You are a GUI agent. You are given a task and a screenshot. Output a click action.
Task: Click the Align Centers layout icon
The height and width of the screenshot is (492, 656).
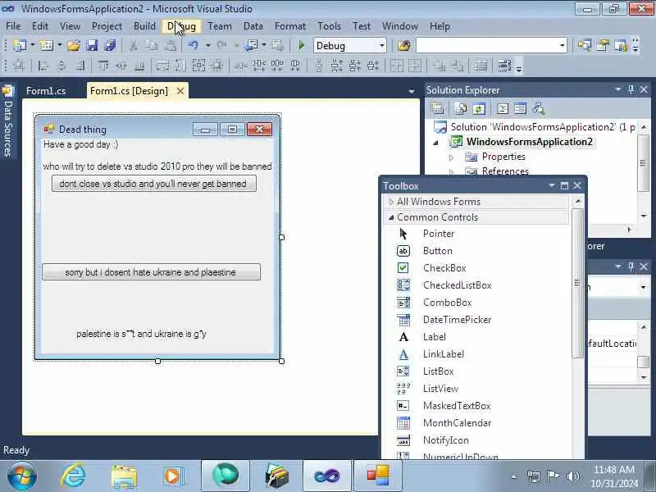pyautogui.click(x=61, y=66)
